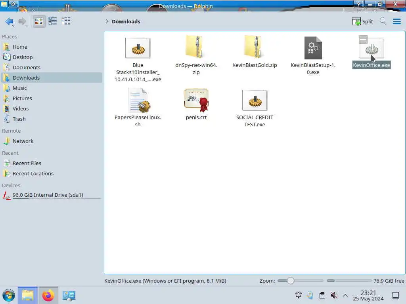Select Downloads in Places panel
406x304 pixels.
tap(51, 78)
